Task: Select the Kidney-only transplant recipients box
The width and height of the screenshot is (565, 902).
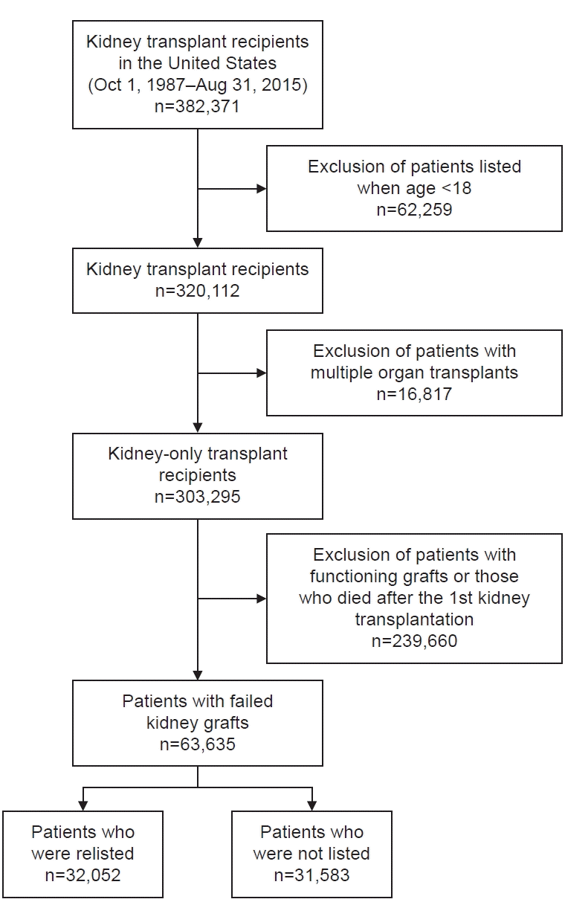Action: pyautogui.click(x=197, y=474)
